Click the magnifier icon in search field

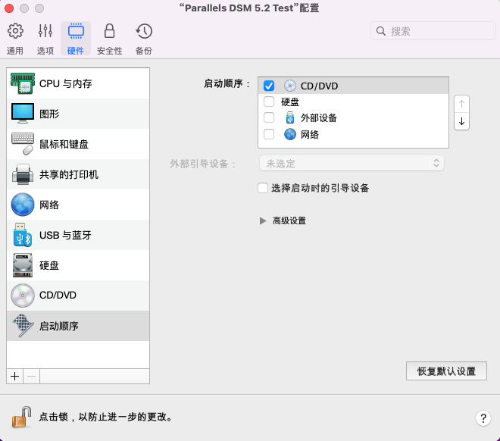tap(381, 31)
